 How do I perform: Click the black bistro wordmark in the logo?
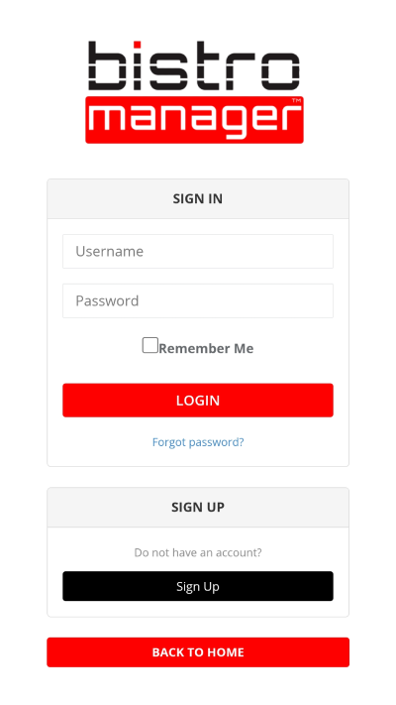pos(194,66)
